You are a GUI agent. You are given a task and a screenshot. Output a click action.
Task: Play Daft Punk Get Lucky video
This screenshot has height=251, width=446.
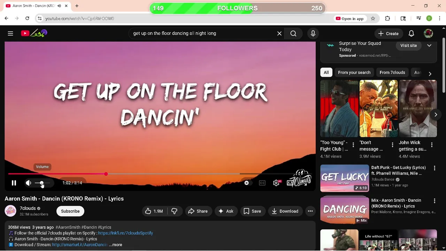pos(345,178)
